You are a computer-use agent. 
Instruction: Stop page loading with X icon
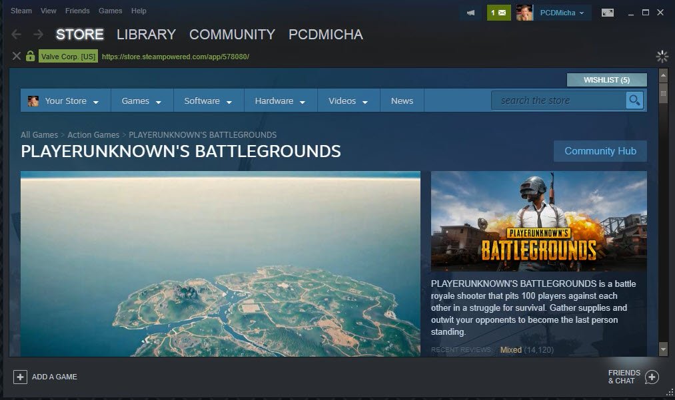pos(17,56)
